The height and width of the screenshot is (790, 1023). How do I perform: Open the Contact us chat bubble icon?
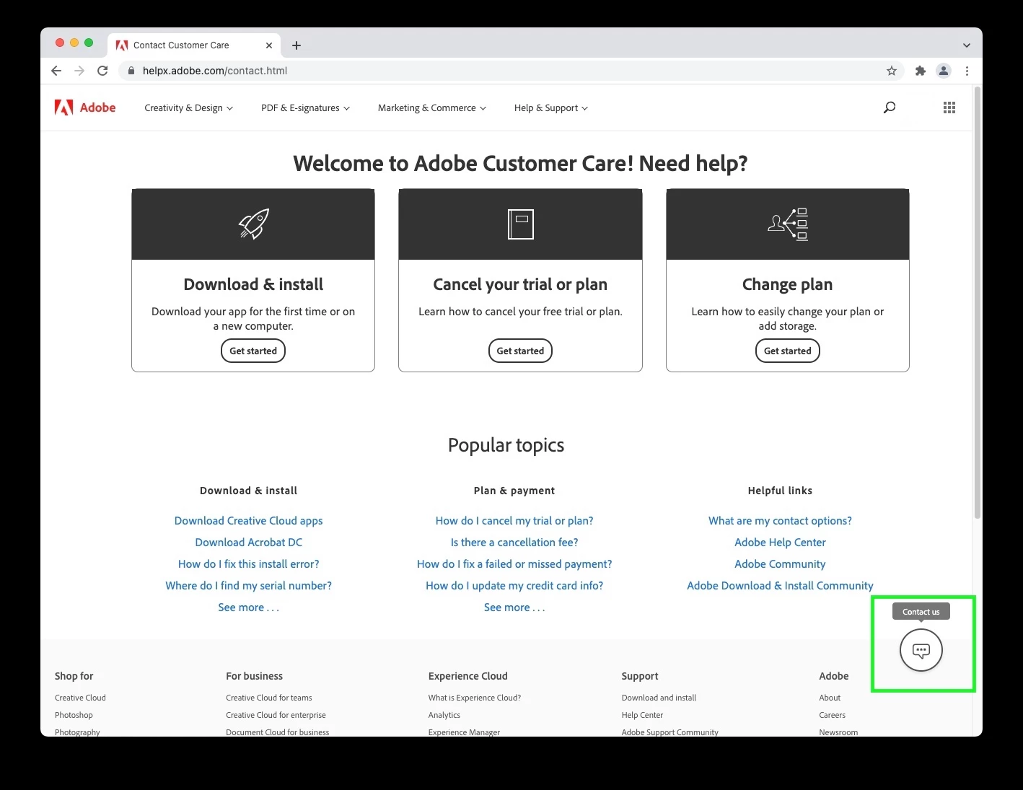coord(921,650)
